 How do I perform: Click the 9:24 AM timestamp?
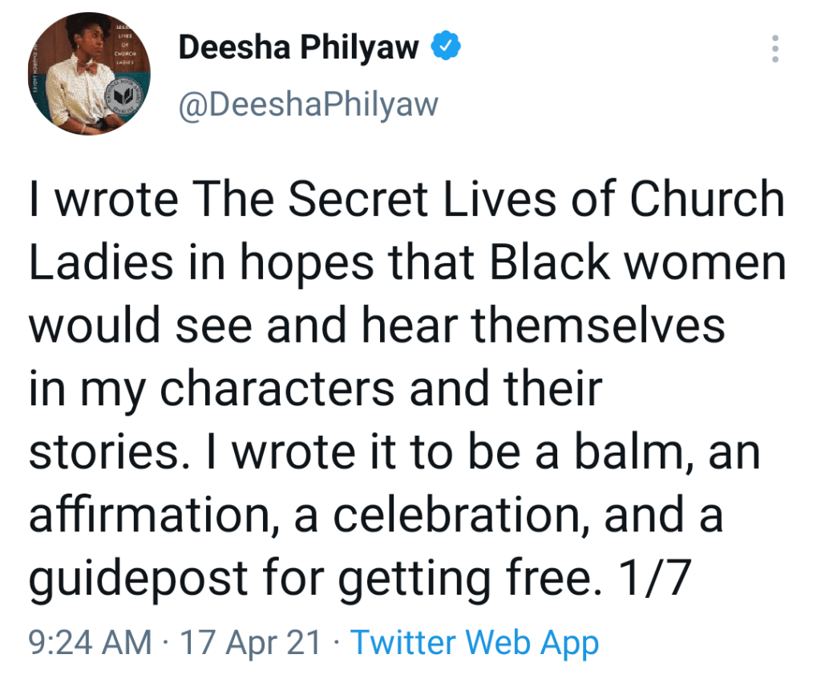coord(90,643)
